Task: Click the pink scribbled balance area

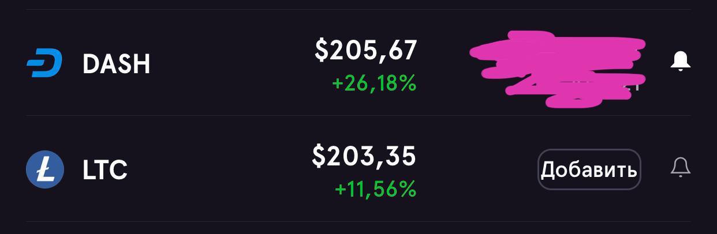Action: (x=557, y=70)
